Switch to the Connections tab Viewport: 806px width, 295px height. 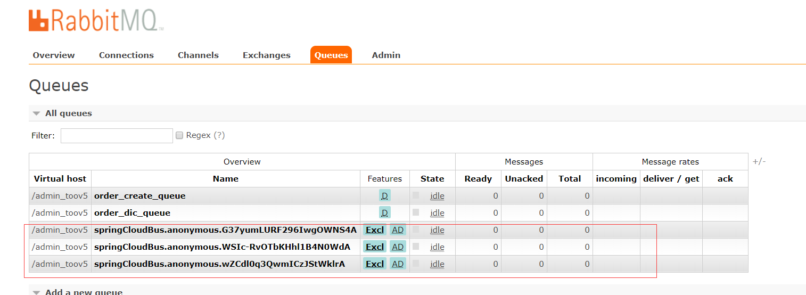pos(126,55)
